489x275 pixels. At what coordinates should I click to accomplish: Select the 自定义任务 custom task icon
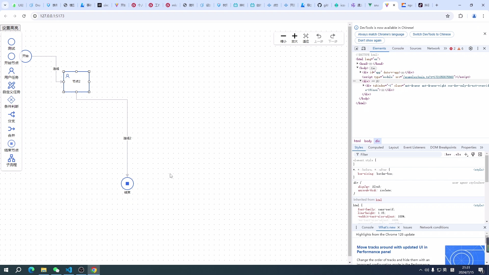click(x=11, y=85)
